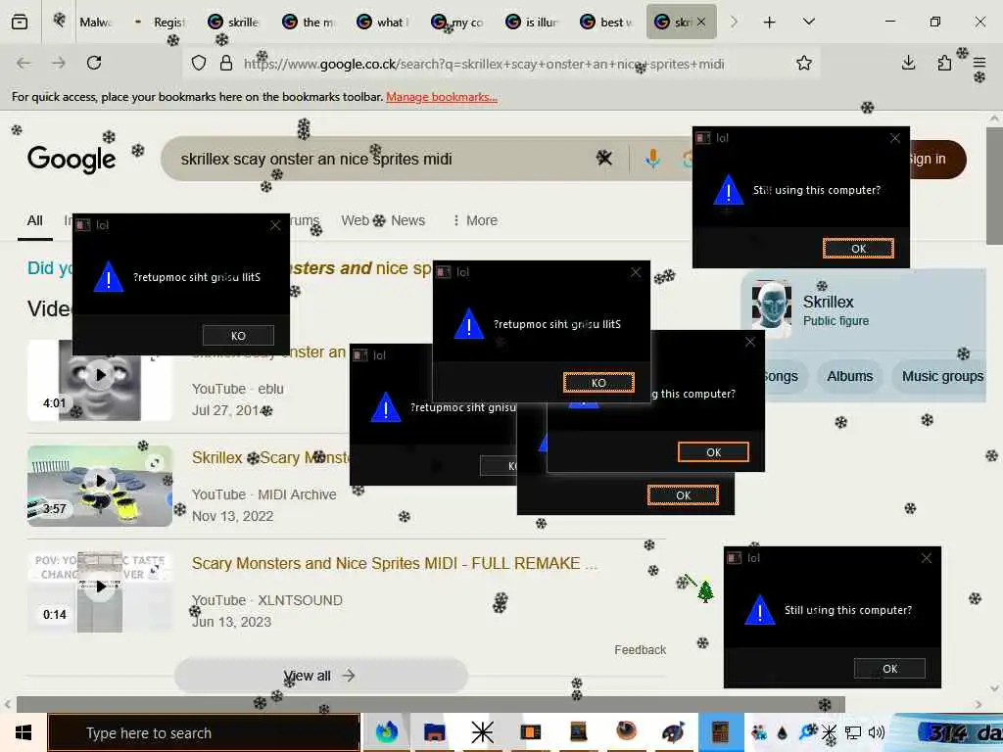Clear the Google search query

pos(604,158)
